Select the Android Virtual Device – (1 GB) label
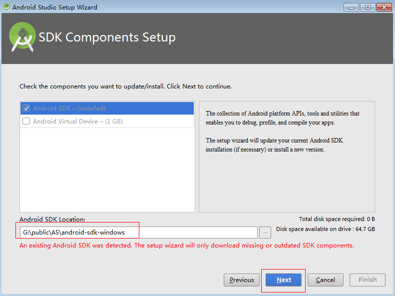The image size is (395, 296). pos(78,121)
